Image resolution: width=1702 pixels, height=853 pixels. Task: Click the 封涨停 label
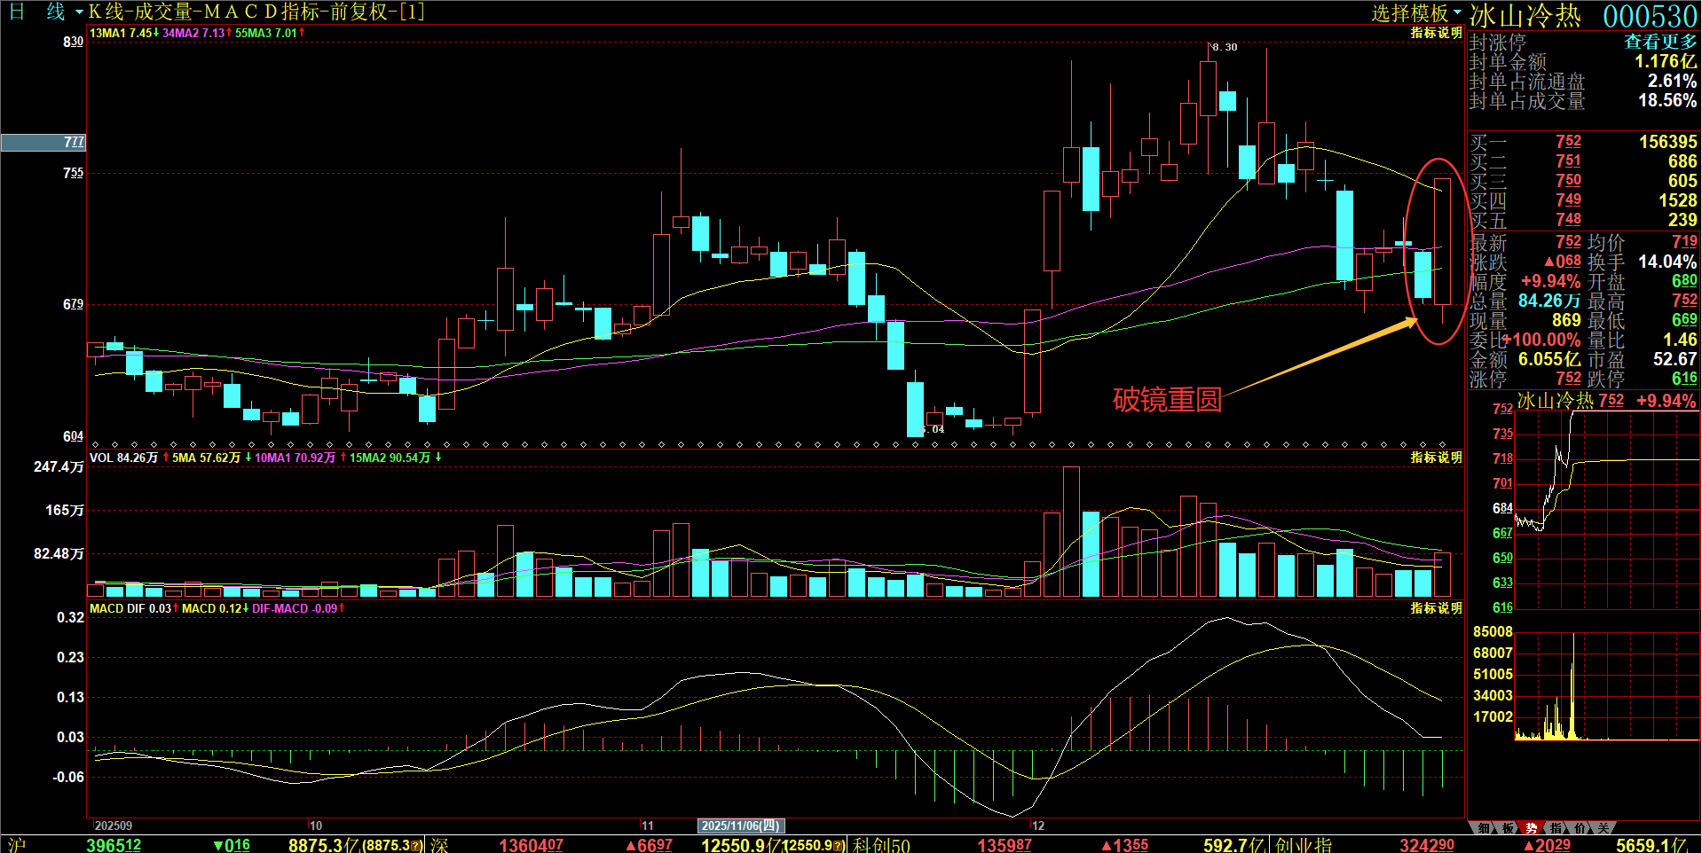tap(1497, 42)
